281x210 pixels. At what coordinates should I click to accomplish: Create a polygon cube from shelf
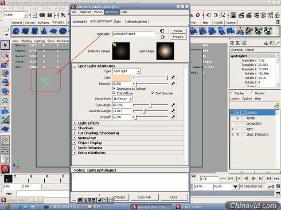pos(25,31)
